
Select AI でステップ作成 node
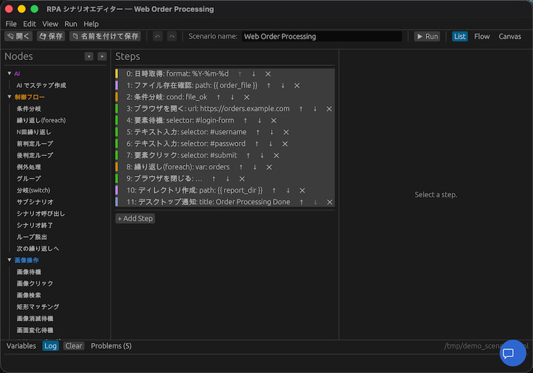(x=41, y=85)
